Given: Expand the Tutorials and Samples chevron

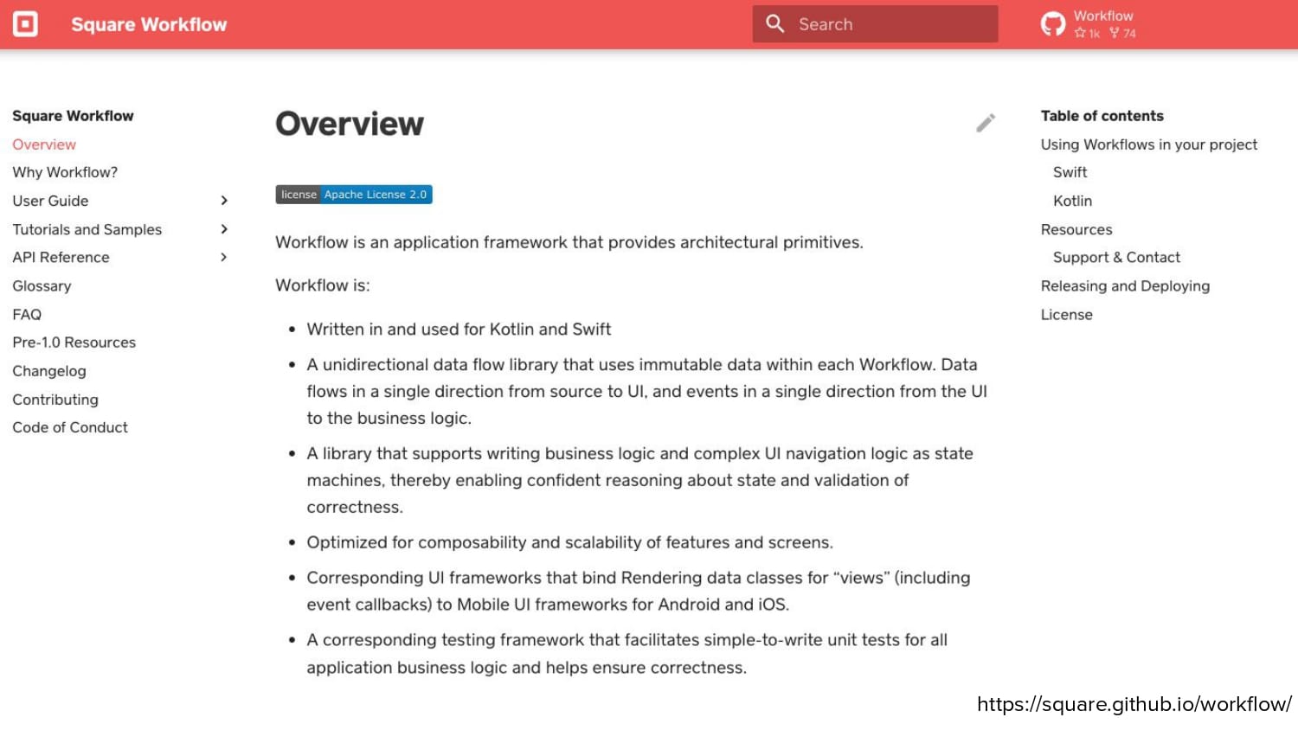Looking at the screenshot, I should click(x=224, y=229).
